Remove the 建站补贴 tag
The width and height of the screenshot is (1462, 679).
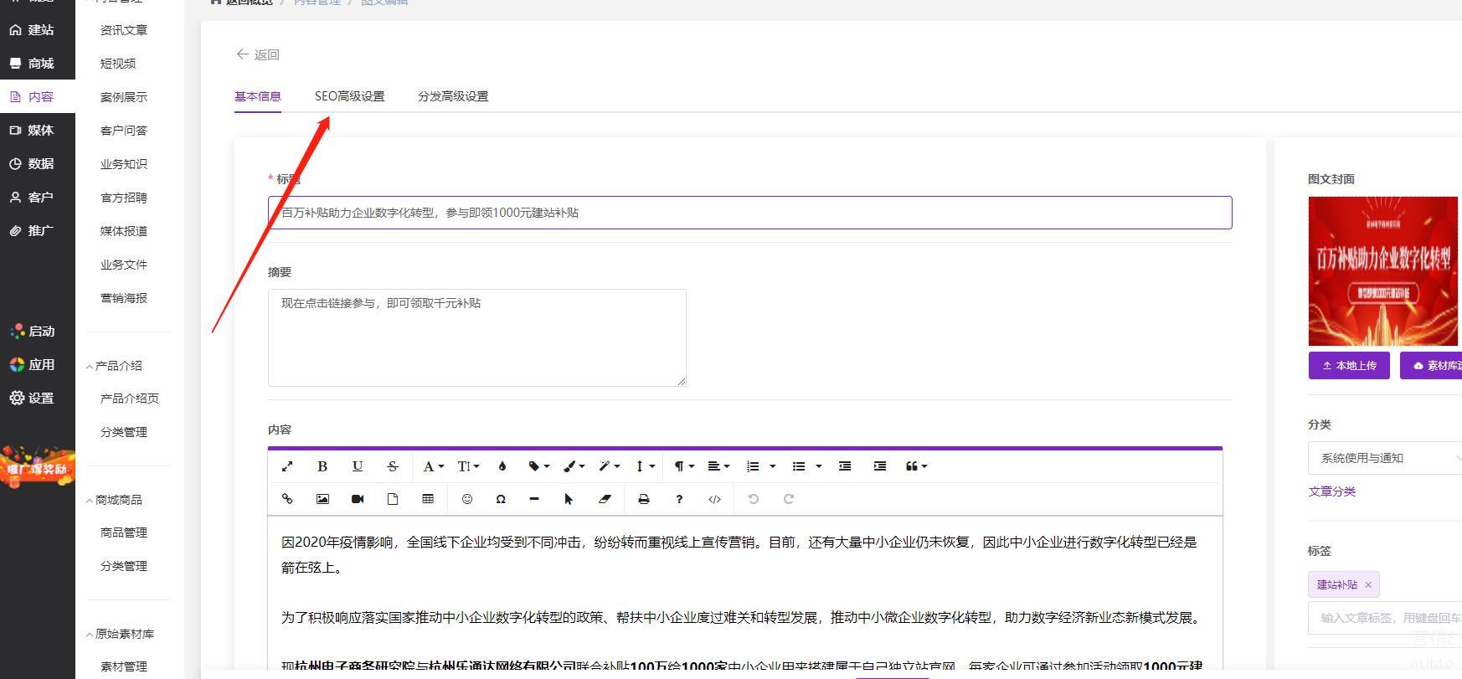[1368, 584]
